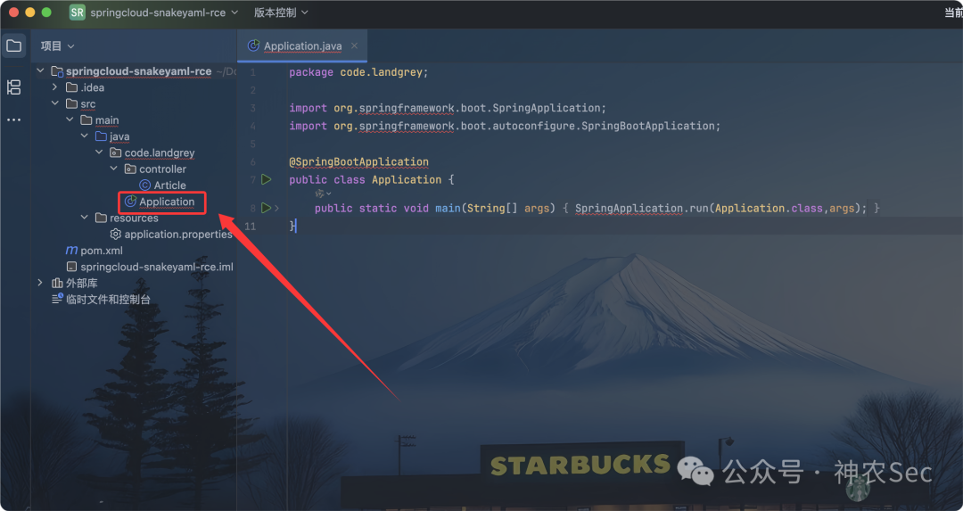The image size is (963, 511).
Task: Open the 项目 view dropdown
Action: (58, 46)
